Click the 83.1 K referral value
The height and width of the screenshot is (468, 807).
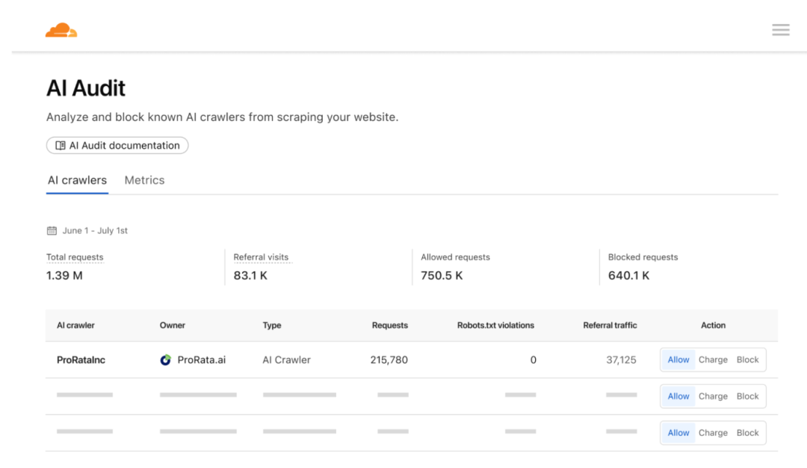tap(250, 275)
